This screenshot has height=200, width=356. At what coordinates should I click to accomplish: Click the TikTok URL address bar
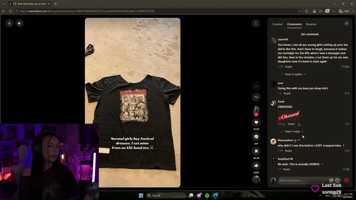[x=156, y=11]
